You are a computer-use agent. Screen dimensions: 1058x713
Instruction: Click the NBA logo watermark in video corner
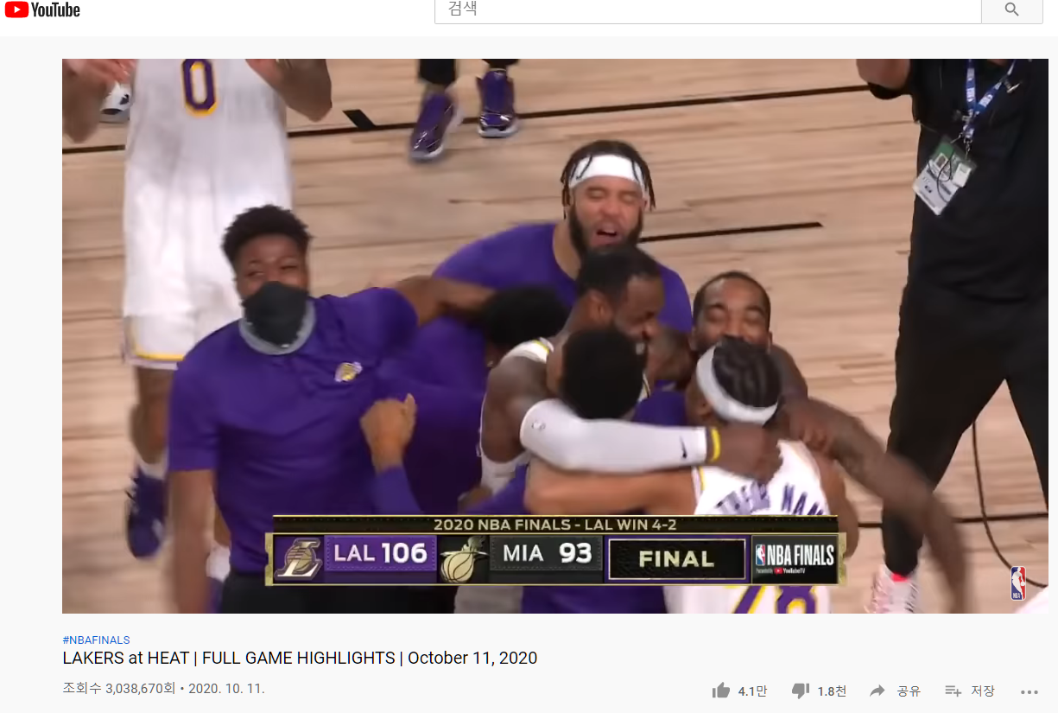(1018, 583)
